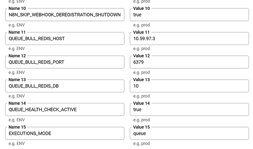Select the QUEUE_BULL_REDIS_HOST name field
This screenshot has width=253, height=149.
point(65,39)
